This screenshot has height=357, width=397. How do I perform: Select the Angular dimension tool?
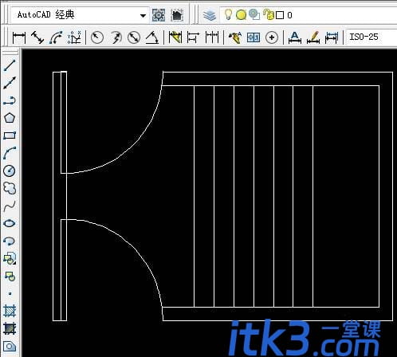152,37
